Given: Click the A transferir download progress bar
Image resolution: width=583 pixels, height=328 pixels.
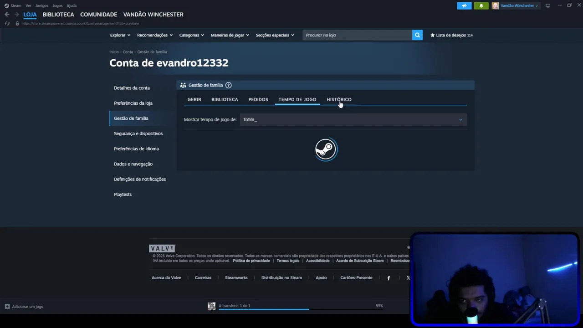Looking at the screenshot, I should tap(301, 309).
